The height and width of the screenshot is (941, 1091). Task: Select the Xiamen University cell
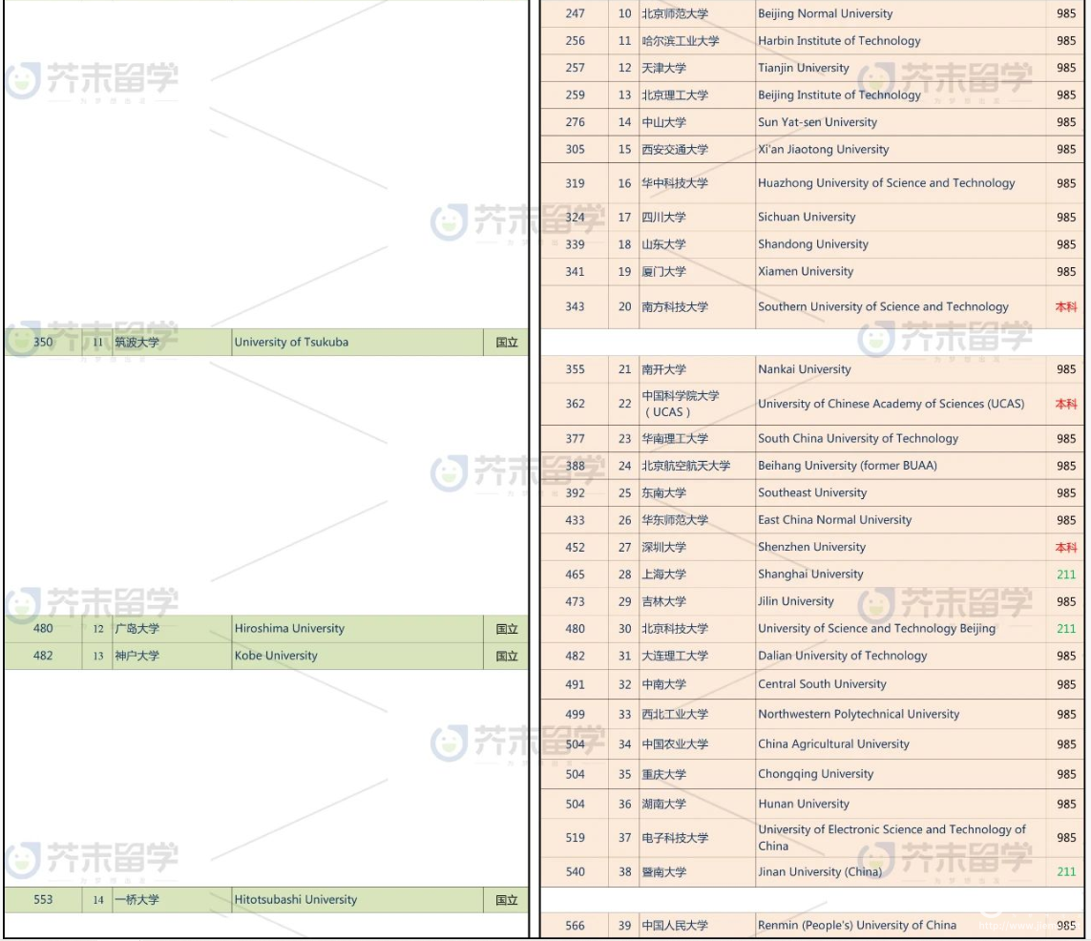click(900, 271)
